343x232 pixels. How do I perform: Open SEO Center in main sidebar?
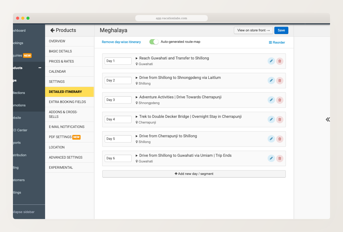(x=29, y=130)
